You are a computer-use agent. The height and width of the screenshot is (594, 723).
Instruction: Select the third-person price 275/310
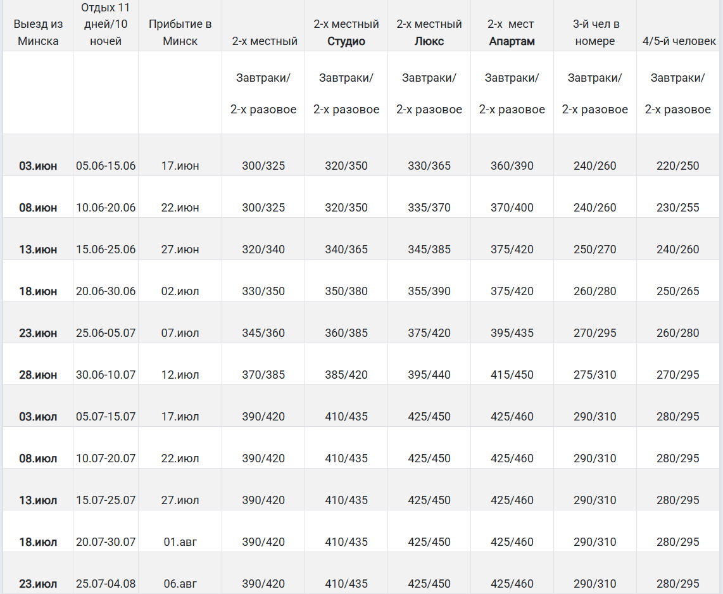(x=595, y=375)
